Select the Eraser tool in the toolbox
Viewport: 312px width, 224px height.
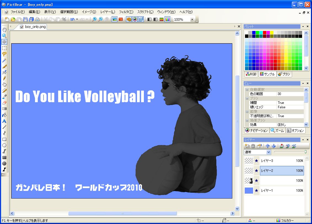pos(4,103)
